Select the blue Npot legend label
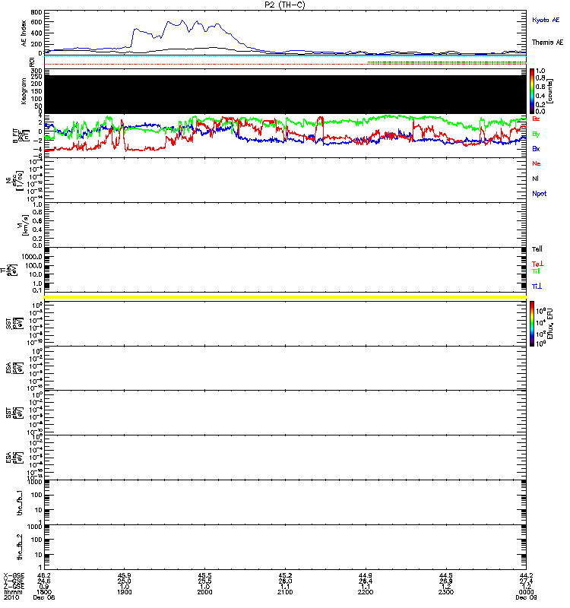The image size is (570, 608). click(x=539, y=194)
